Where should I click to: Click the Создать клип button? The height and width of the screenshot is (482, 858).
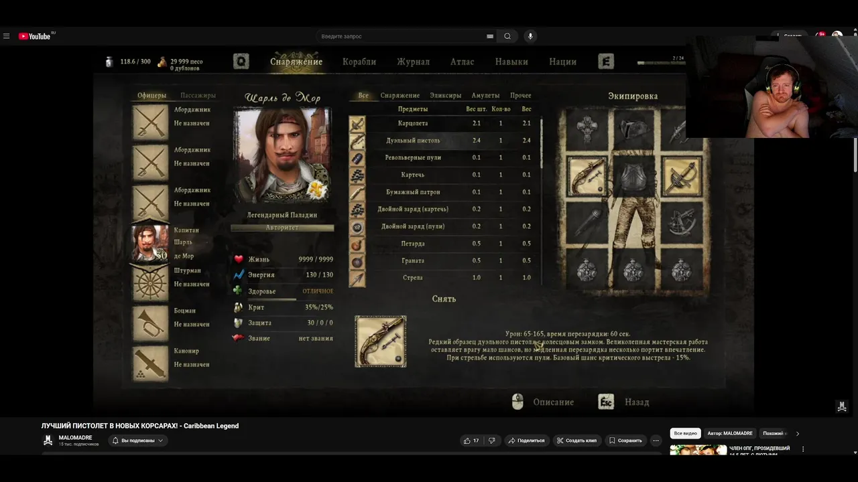pos(576,440)
